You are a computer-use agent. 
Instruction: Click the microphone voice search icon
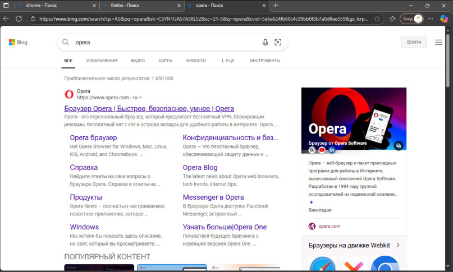[265, 42]
